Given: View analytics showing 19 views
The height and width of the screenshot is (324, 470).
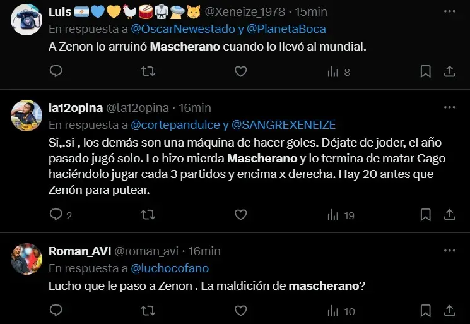Looking at the screenshot, I should coord(341,215).
